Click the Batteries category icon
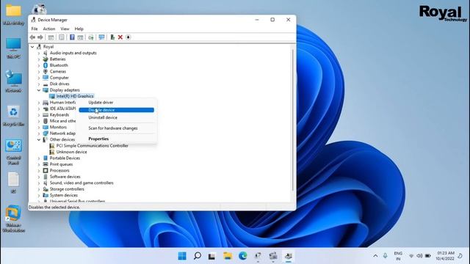The width and height of the screenshot is (470, 264). [x=46, y=59]
